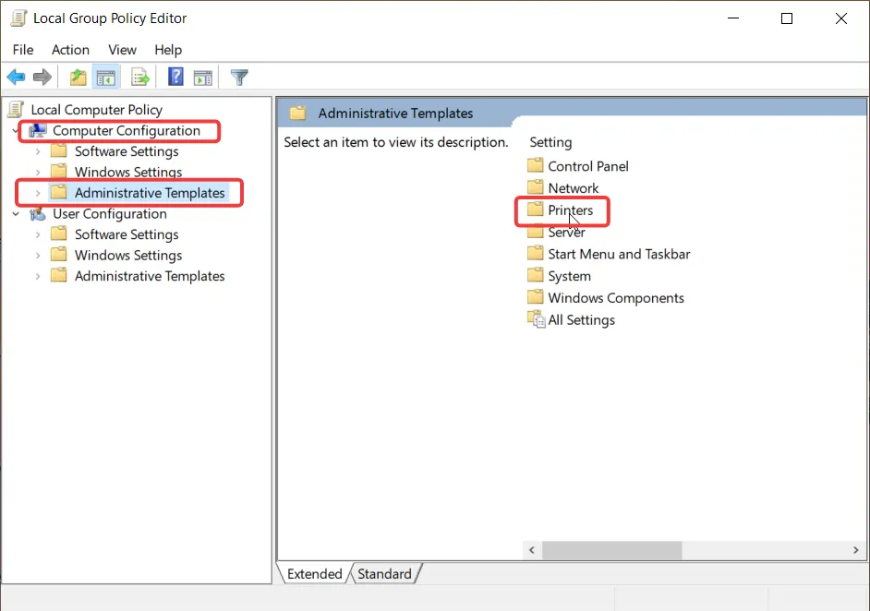The width and height of the screenshot is (870, 611).
Task: Open the Action menu
Action: click(x=70, y=50)
